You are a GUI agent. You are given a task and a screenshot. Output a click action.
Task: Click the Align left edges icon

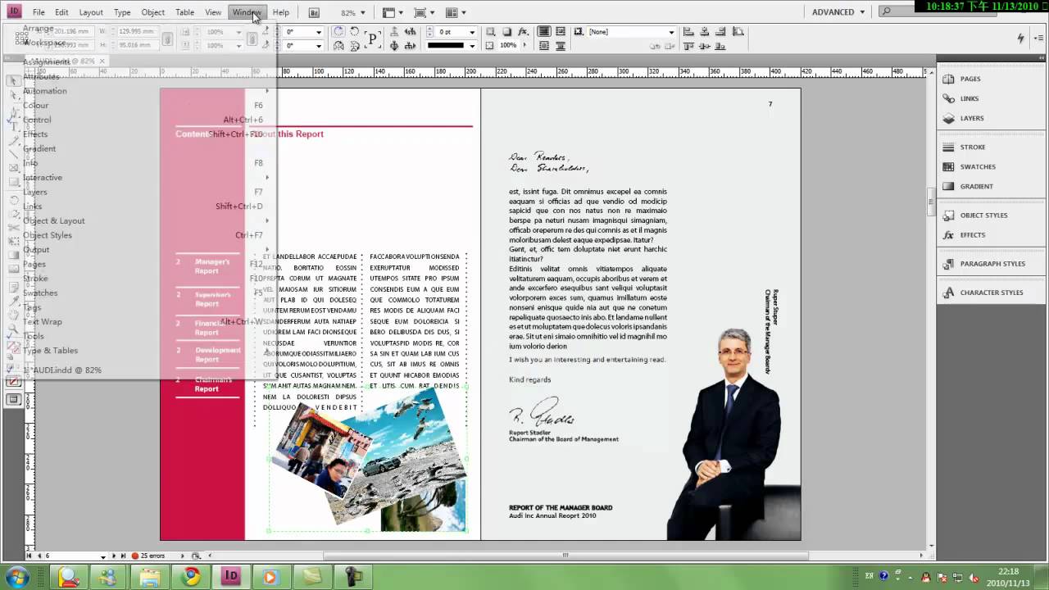[688, 31]
